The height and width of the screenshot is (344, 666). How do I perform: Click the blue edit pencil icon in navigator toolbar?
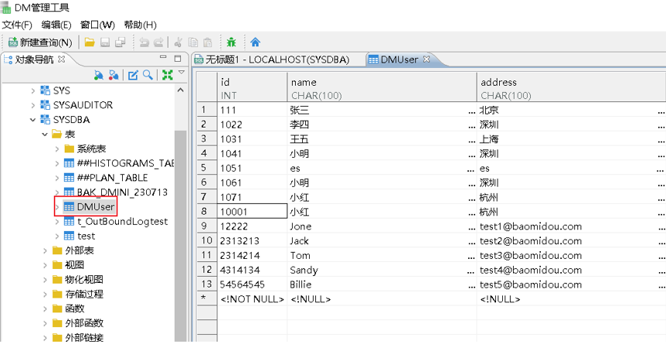pos(133,75)
